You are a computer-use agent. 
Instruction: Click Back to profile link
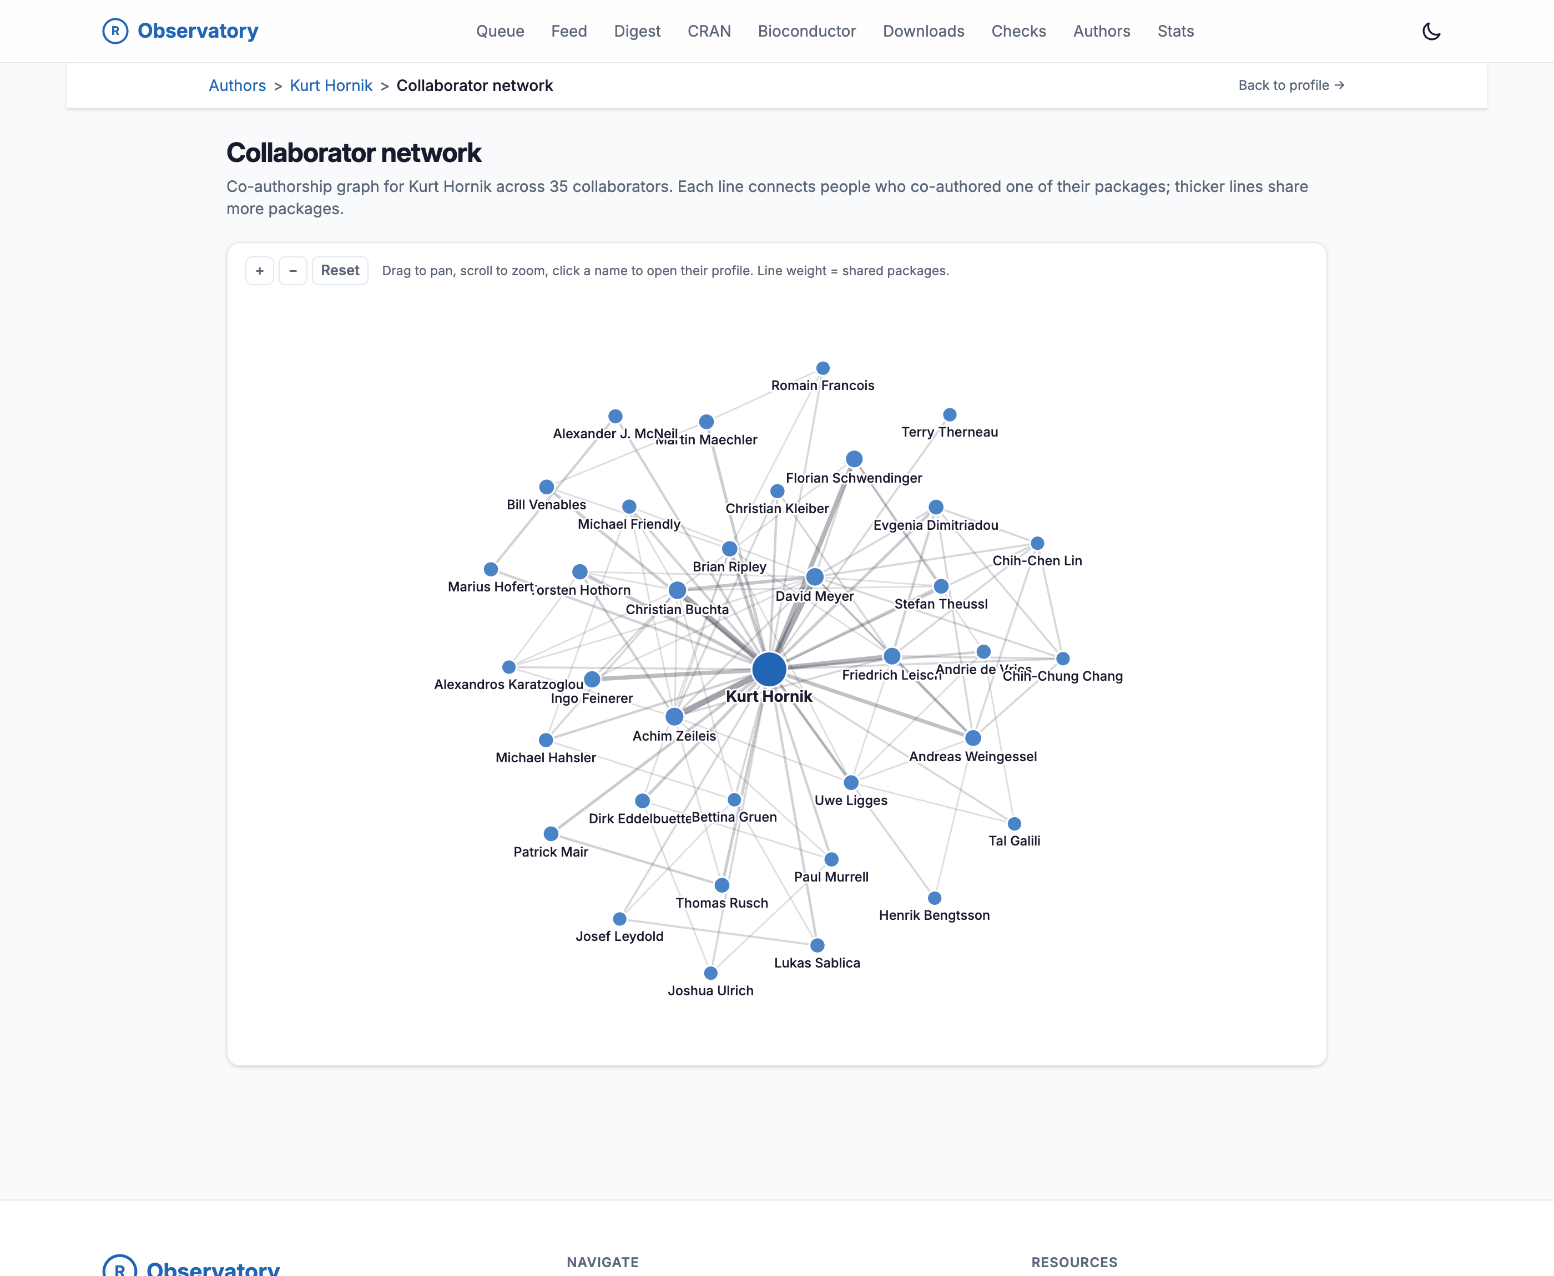1291,85
